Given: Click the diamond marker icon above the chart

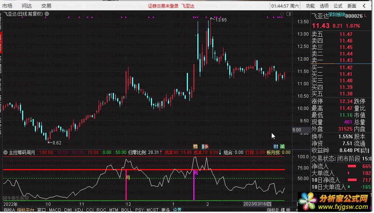Looking at the screenshot, I should [282, 14].
